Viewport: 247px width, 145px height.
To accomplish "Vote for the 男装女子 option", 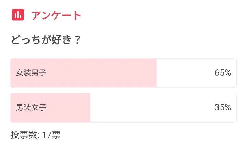I will tap(123, 108).
